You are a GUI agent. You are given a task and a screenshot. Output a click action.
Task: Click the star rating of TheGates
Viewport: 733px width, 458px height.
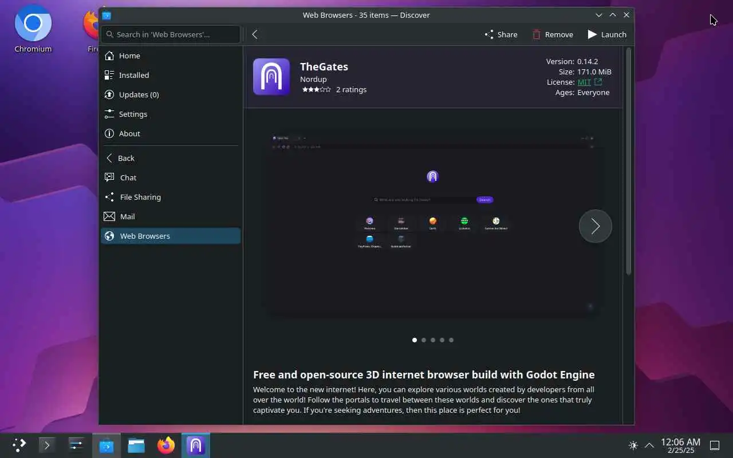click(x=317, y=90)
